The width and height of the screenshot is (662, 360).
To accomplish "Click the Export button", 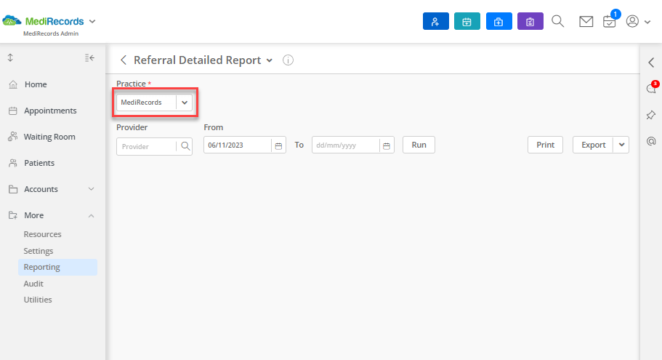I will click(x=593, y=145).
